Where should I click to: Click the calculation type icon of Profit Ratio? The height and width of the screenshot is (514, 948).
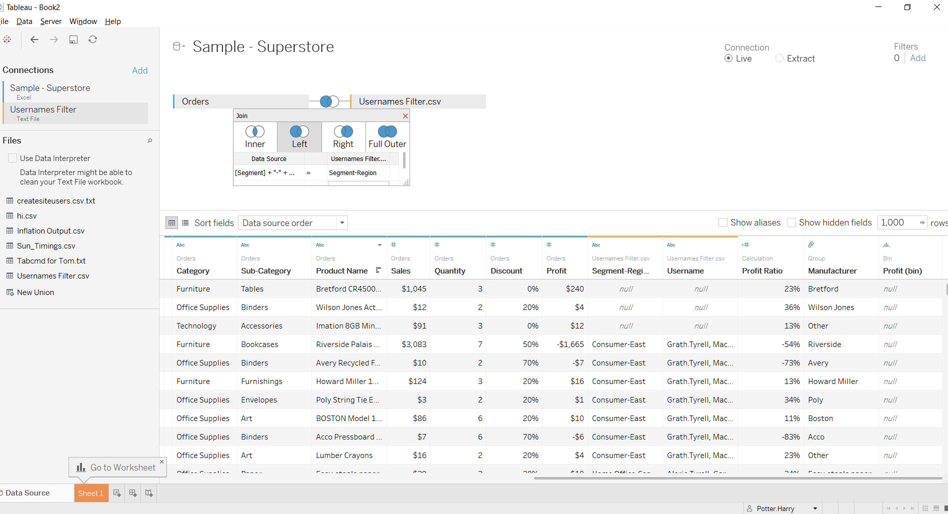[x=745, y=244]
